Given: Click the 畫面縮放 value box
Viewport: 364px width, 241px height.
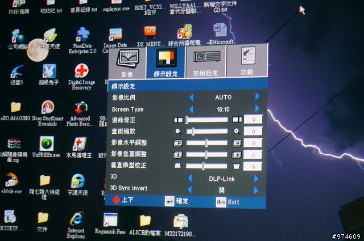Looking at the screenshot, I should pos(253,131).
